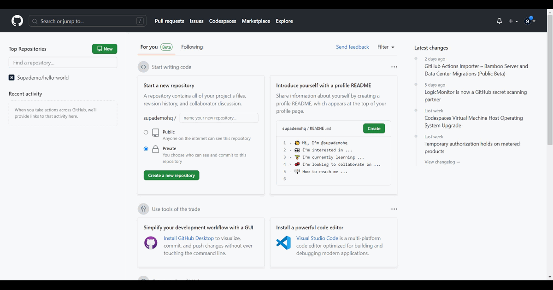Focus the Search or jump to field
Viewport: 553px width, 290px height.
(88, 21)
